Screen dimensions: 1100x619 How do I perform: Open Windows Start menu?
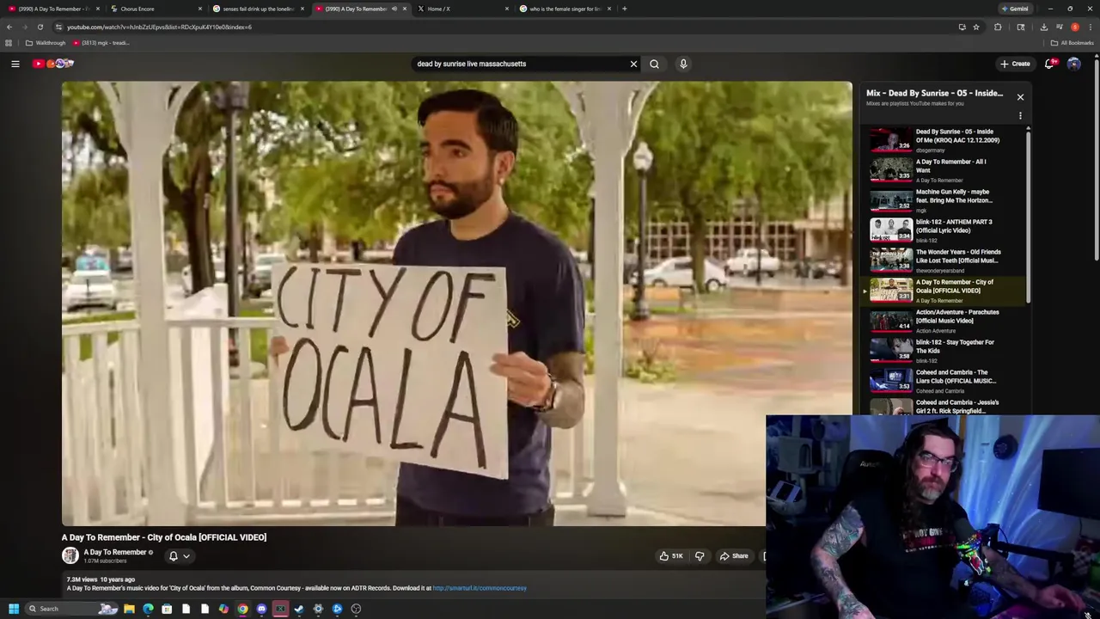[14, 609]
